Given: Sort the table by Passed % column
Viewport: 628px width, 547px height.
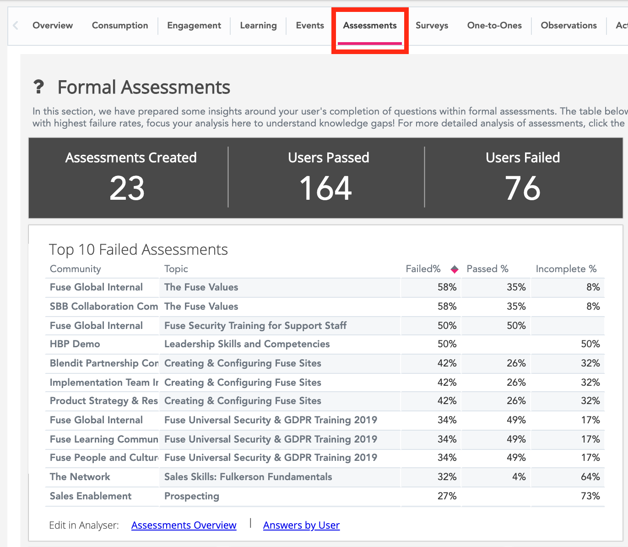Looking at the screenshot, I should (x=487, y=269).
